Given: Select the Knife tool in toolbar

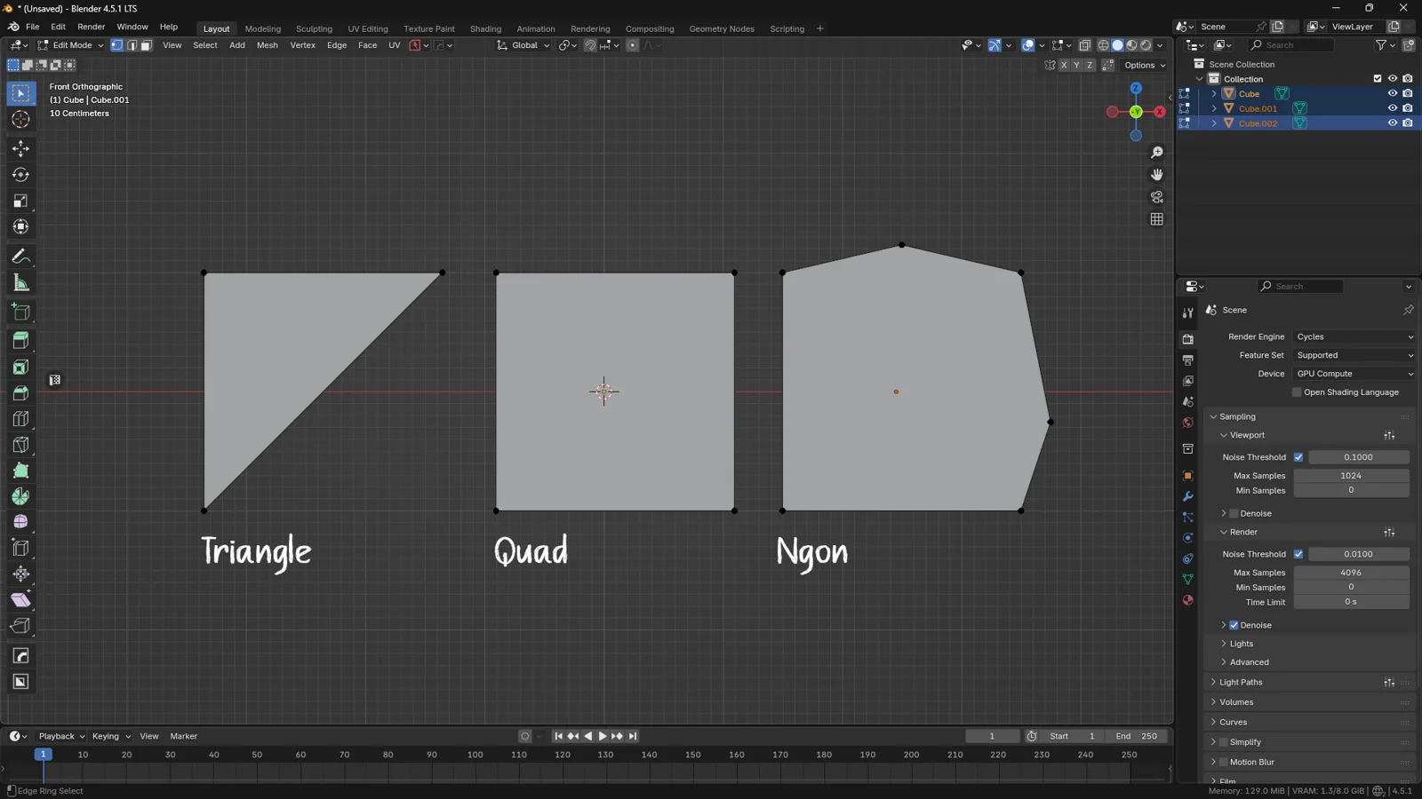Looking at the screenshot, I should coord(20,445).
